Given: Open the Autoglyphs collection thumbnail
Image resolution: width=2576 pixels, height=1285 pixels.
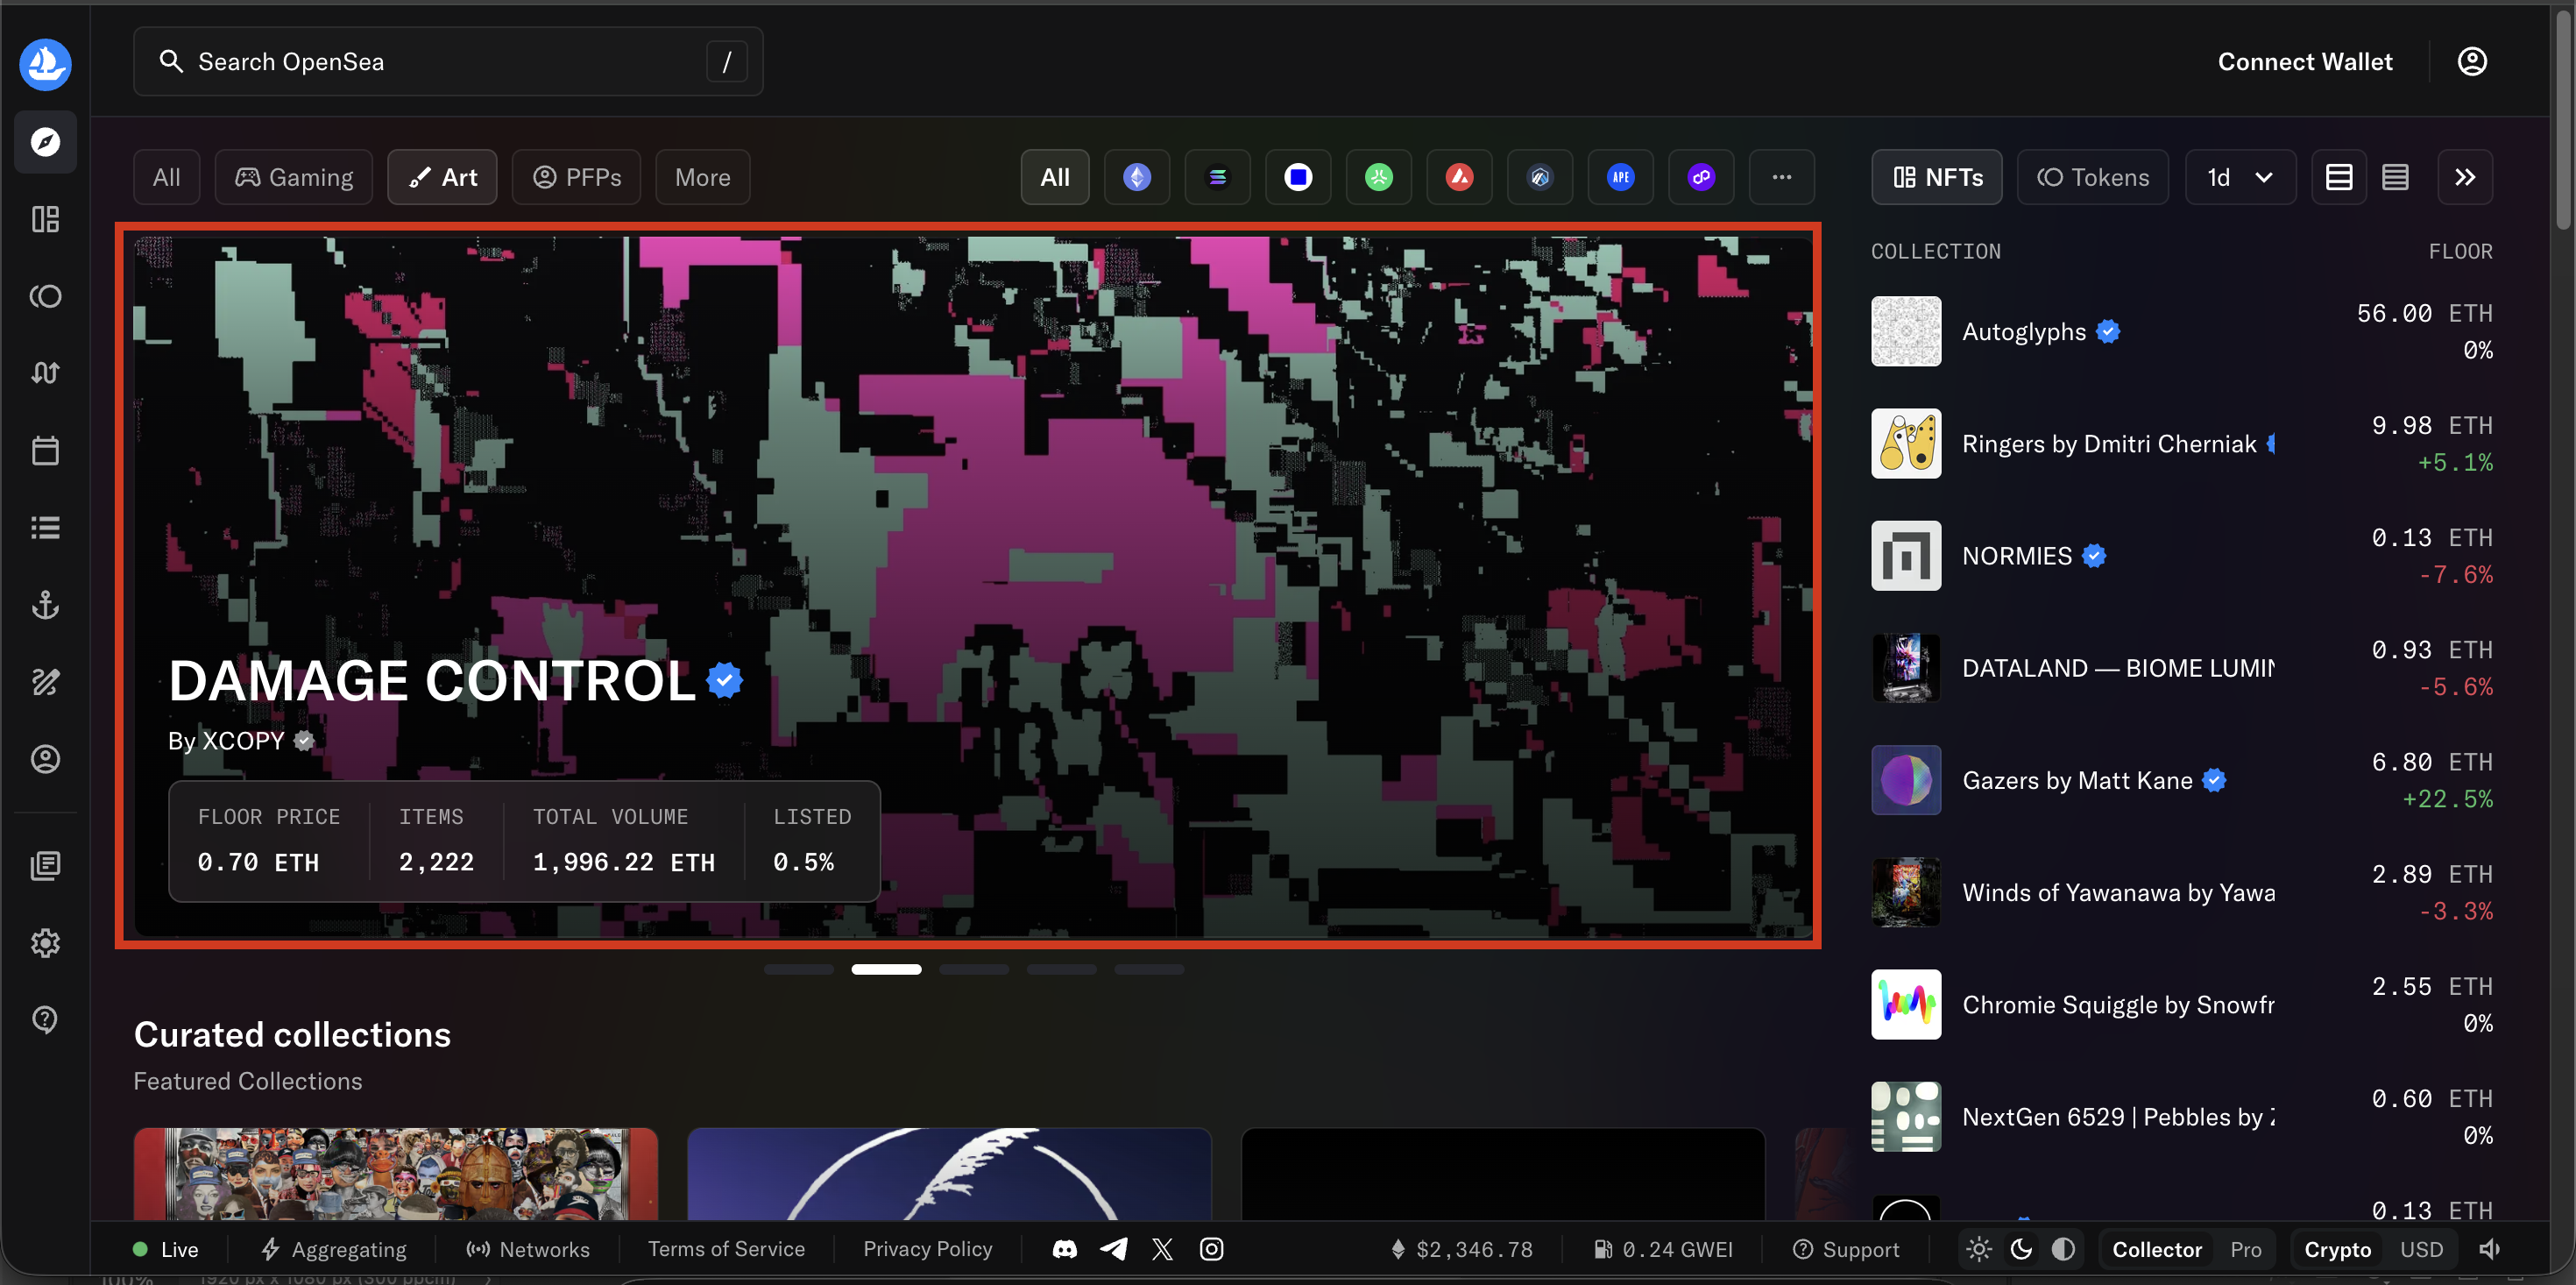Looking at the screenshot, I should [x=1905, y=331].
